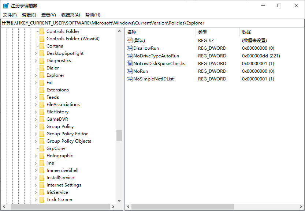Sort by the 名称 column header
305x211 pixels.
160,32
